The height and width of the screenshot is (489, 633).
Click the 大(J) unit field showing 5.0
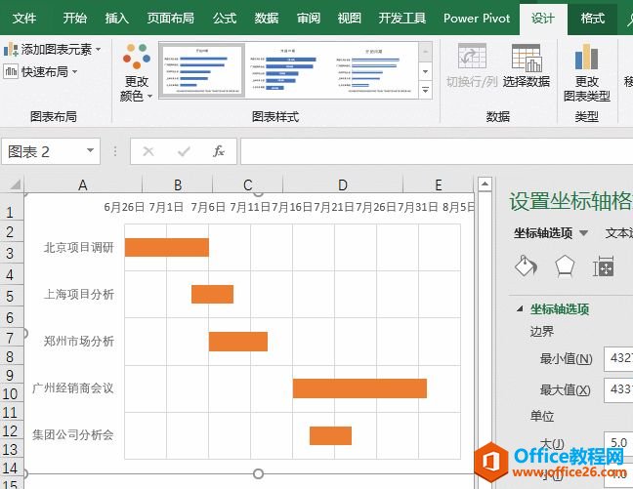coord(618,442)
